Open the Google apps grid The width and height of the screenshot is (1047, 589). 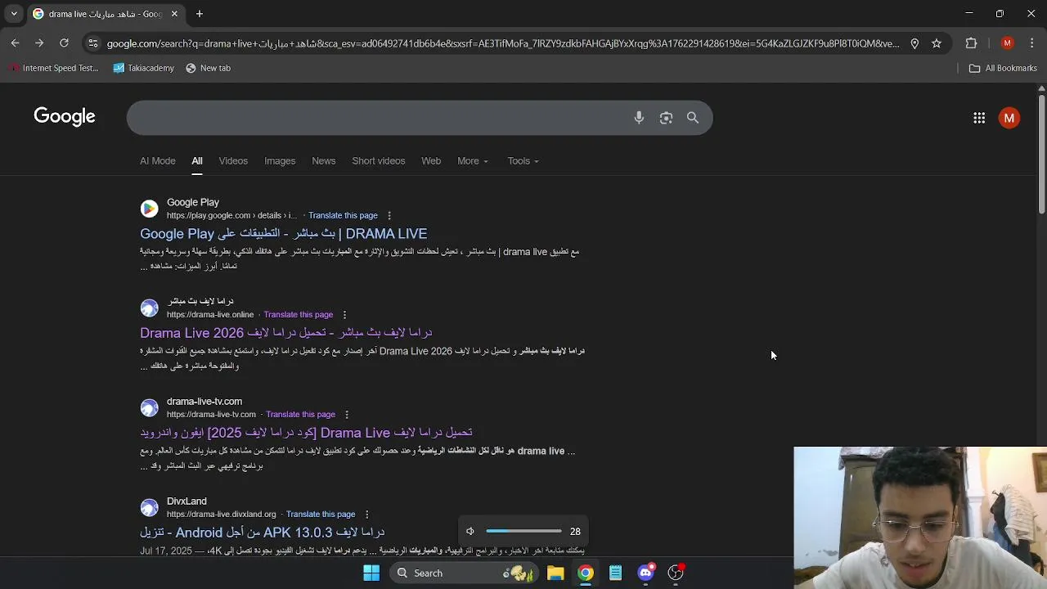pos(979,118)
